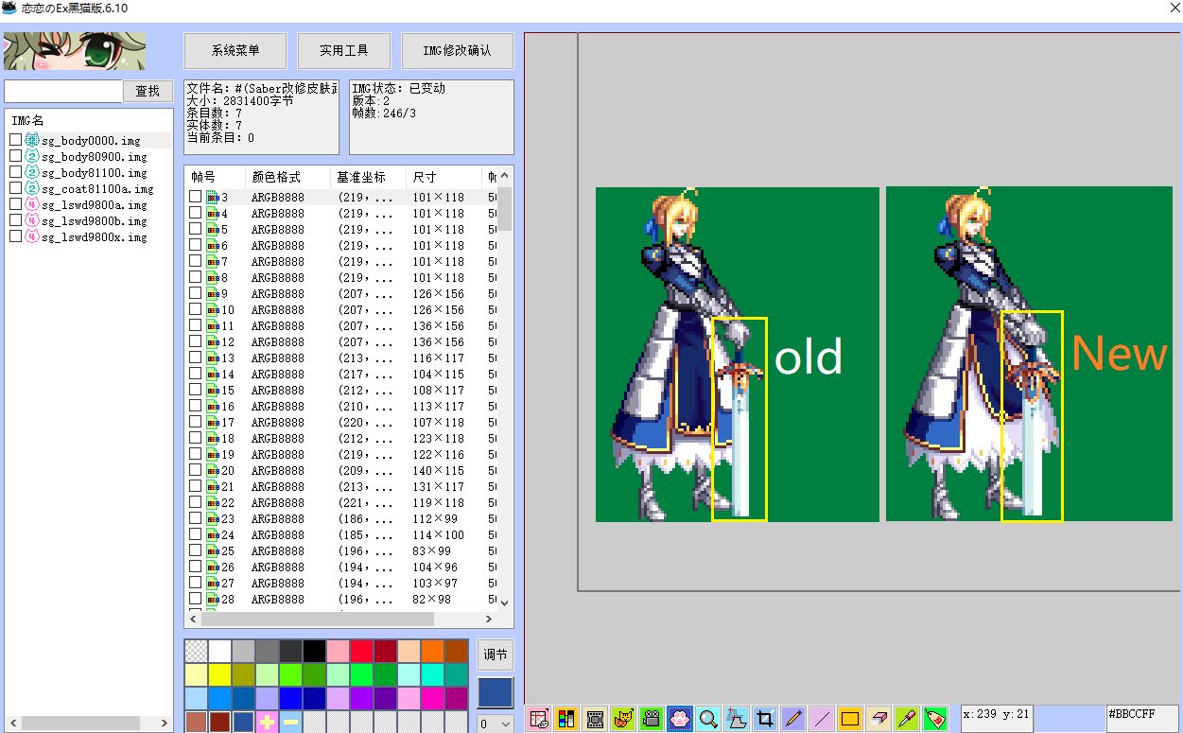This screenshot has height=733, width=1183.
Task: Select the crop tool
Action: [x=765, y=718]
